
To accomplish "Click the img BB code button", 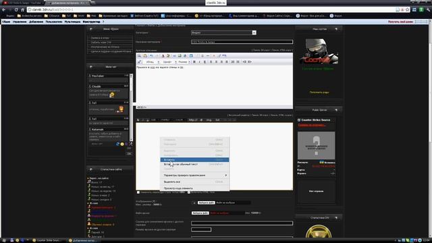I will pyautogui.click(x=209, y=120).
